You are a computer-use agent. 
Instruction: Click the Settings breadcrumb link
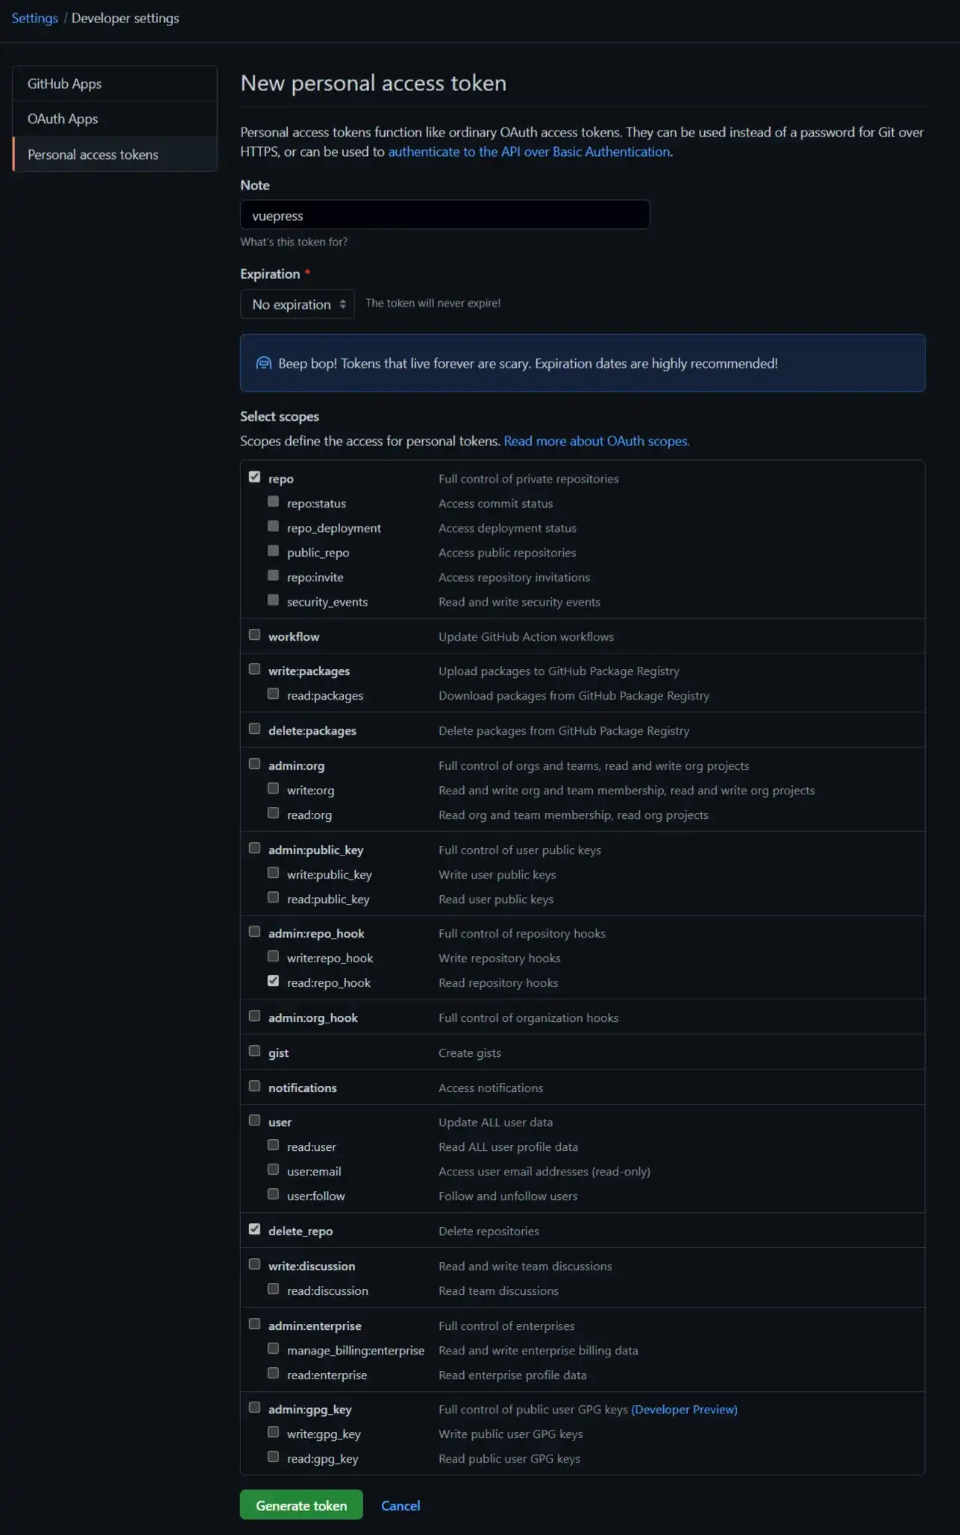tap(34, 18)
